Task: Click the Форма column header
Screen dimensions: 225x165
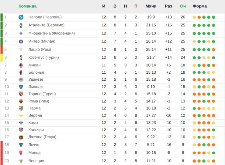Action: pyautogui.click(x=199, y=6)
